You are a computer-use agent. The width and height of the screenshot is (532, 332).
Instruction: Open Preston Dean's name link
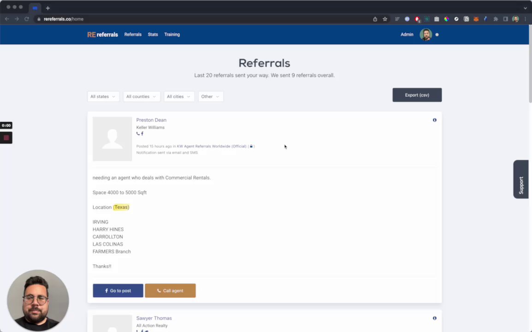coord(151,120)
